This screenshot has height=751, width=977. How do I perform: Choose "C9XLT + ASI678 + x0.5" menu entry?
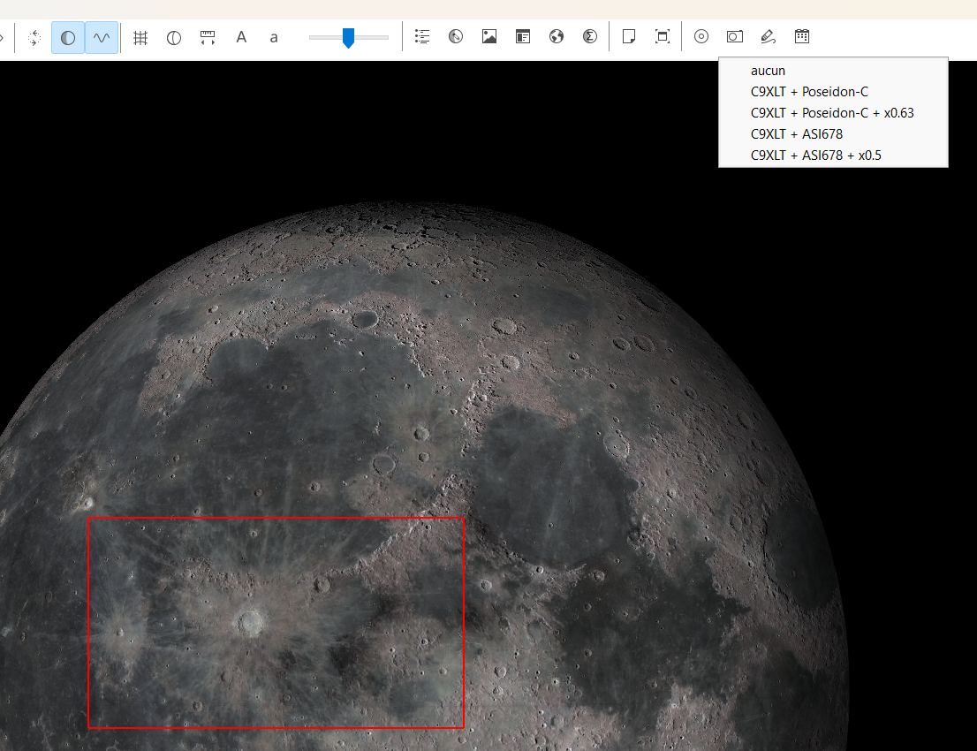coord(815,156)
